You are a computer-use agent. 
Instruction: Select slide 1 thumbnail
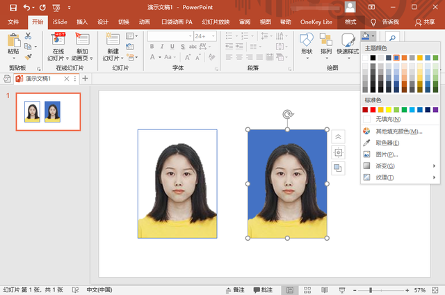coord(48,111)
